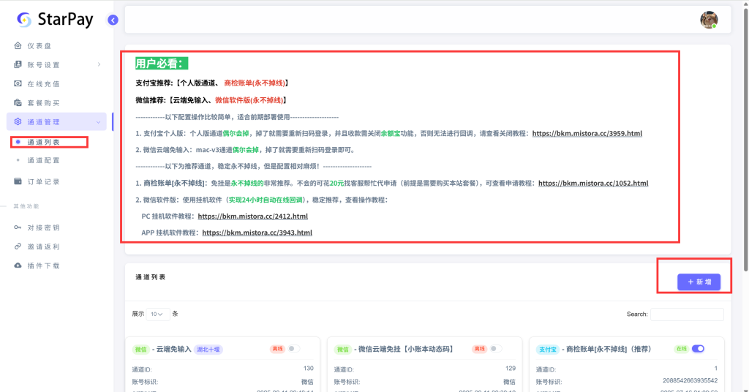Click the 新增 button
This screenshot has height=392, width=749.
(699, 282)
